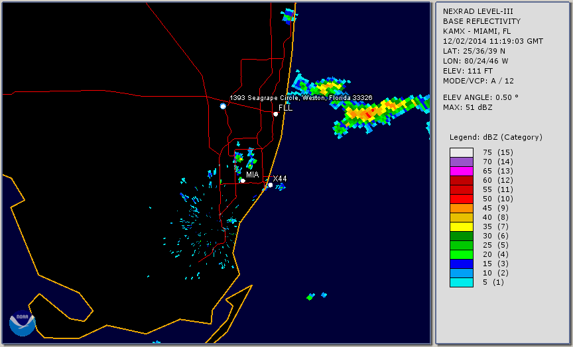Click the 'MAX: 51 dBZ' text
Viewport: 573px width, 347px height.
(x=468, y=107)
